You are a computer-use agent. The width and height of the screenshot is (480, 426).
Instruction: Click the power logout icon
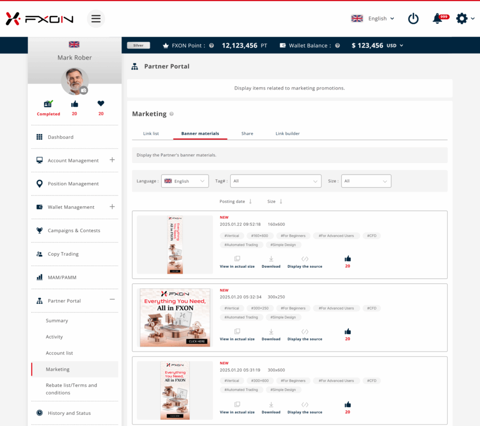[413, 19]
